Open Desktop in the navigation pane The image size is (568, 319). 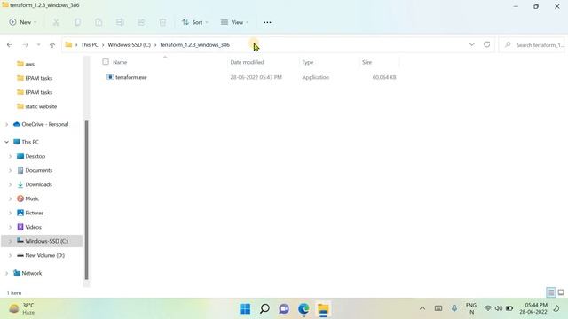pyautogui.click(x=35, y=156)
